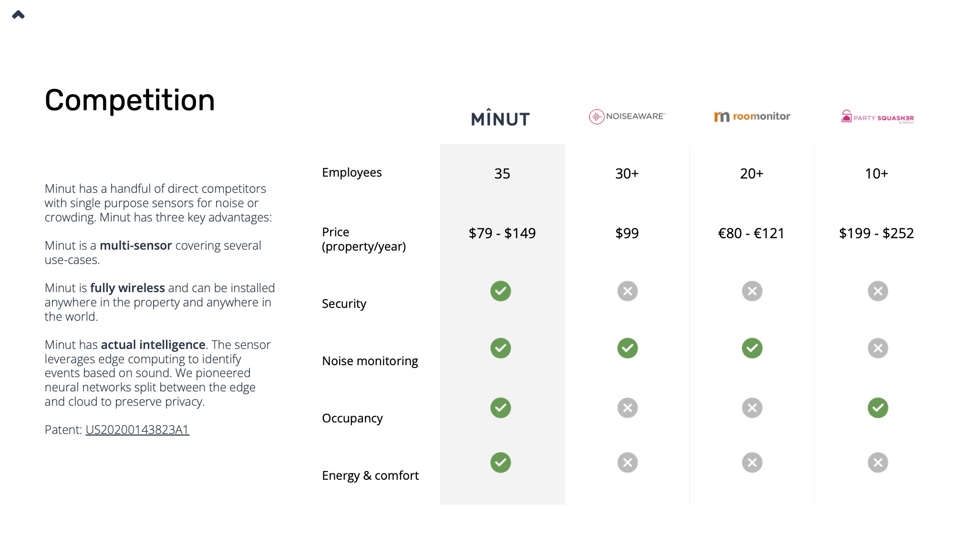Click Roomonitor's green Noise monitoring checkmark
This screenshot has width=954, height=537.
pos(752,348)
